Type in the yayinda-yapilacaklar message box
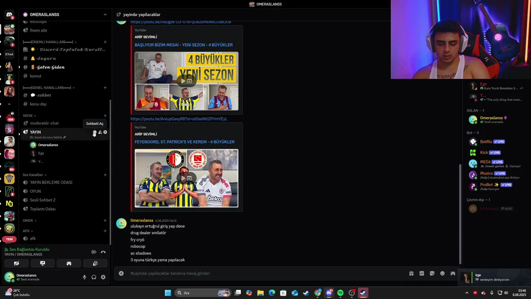This screenshot has width=531, height=299. click(x=265, y=273)
